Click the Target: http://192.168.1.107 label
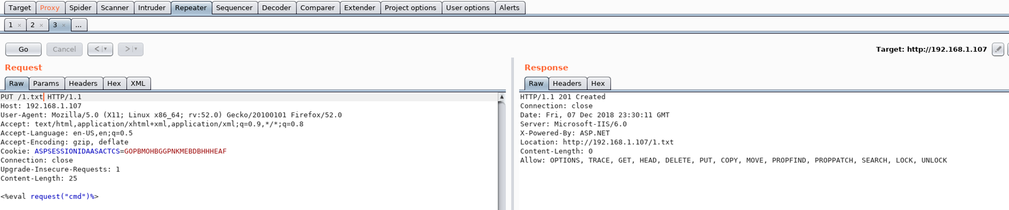Screen dimensions: 1009x210 [x=931, y=49]
